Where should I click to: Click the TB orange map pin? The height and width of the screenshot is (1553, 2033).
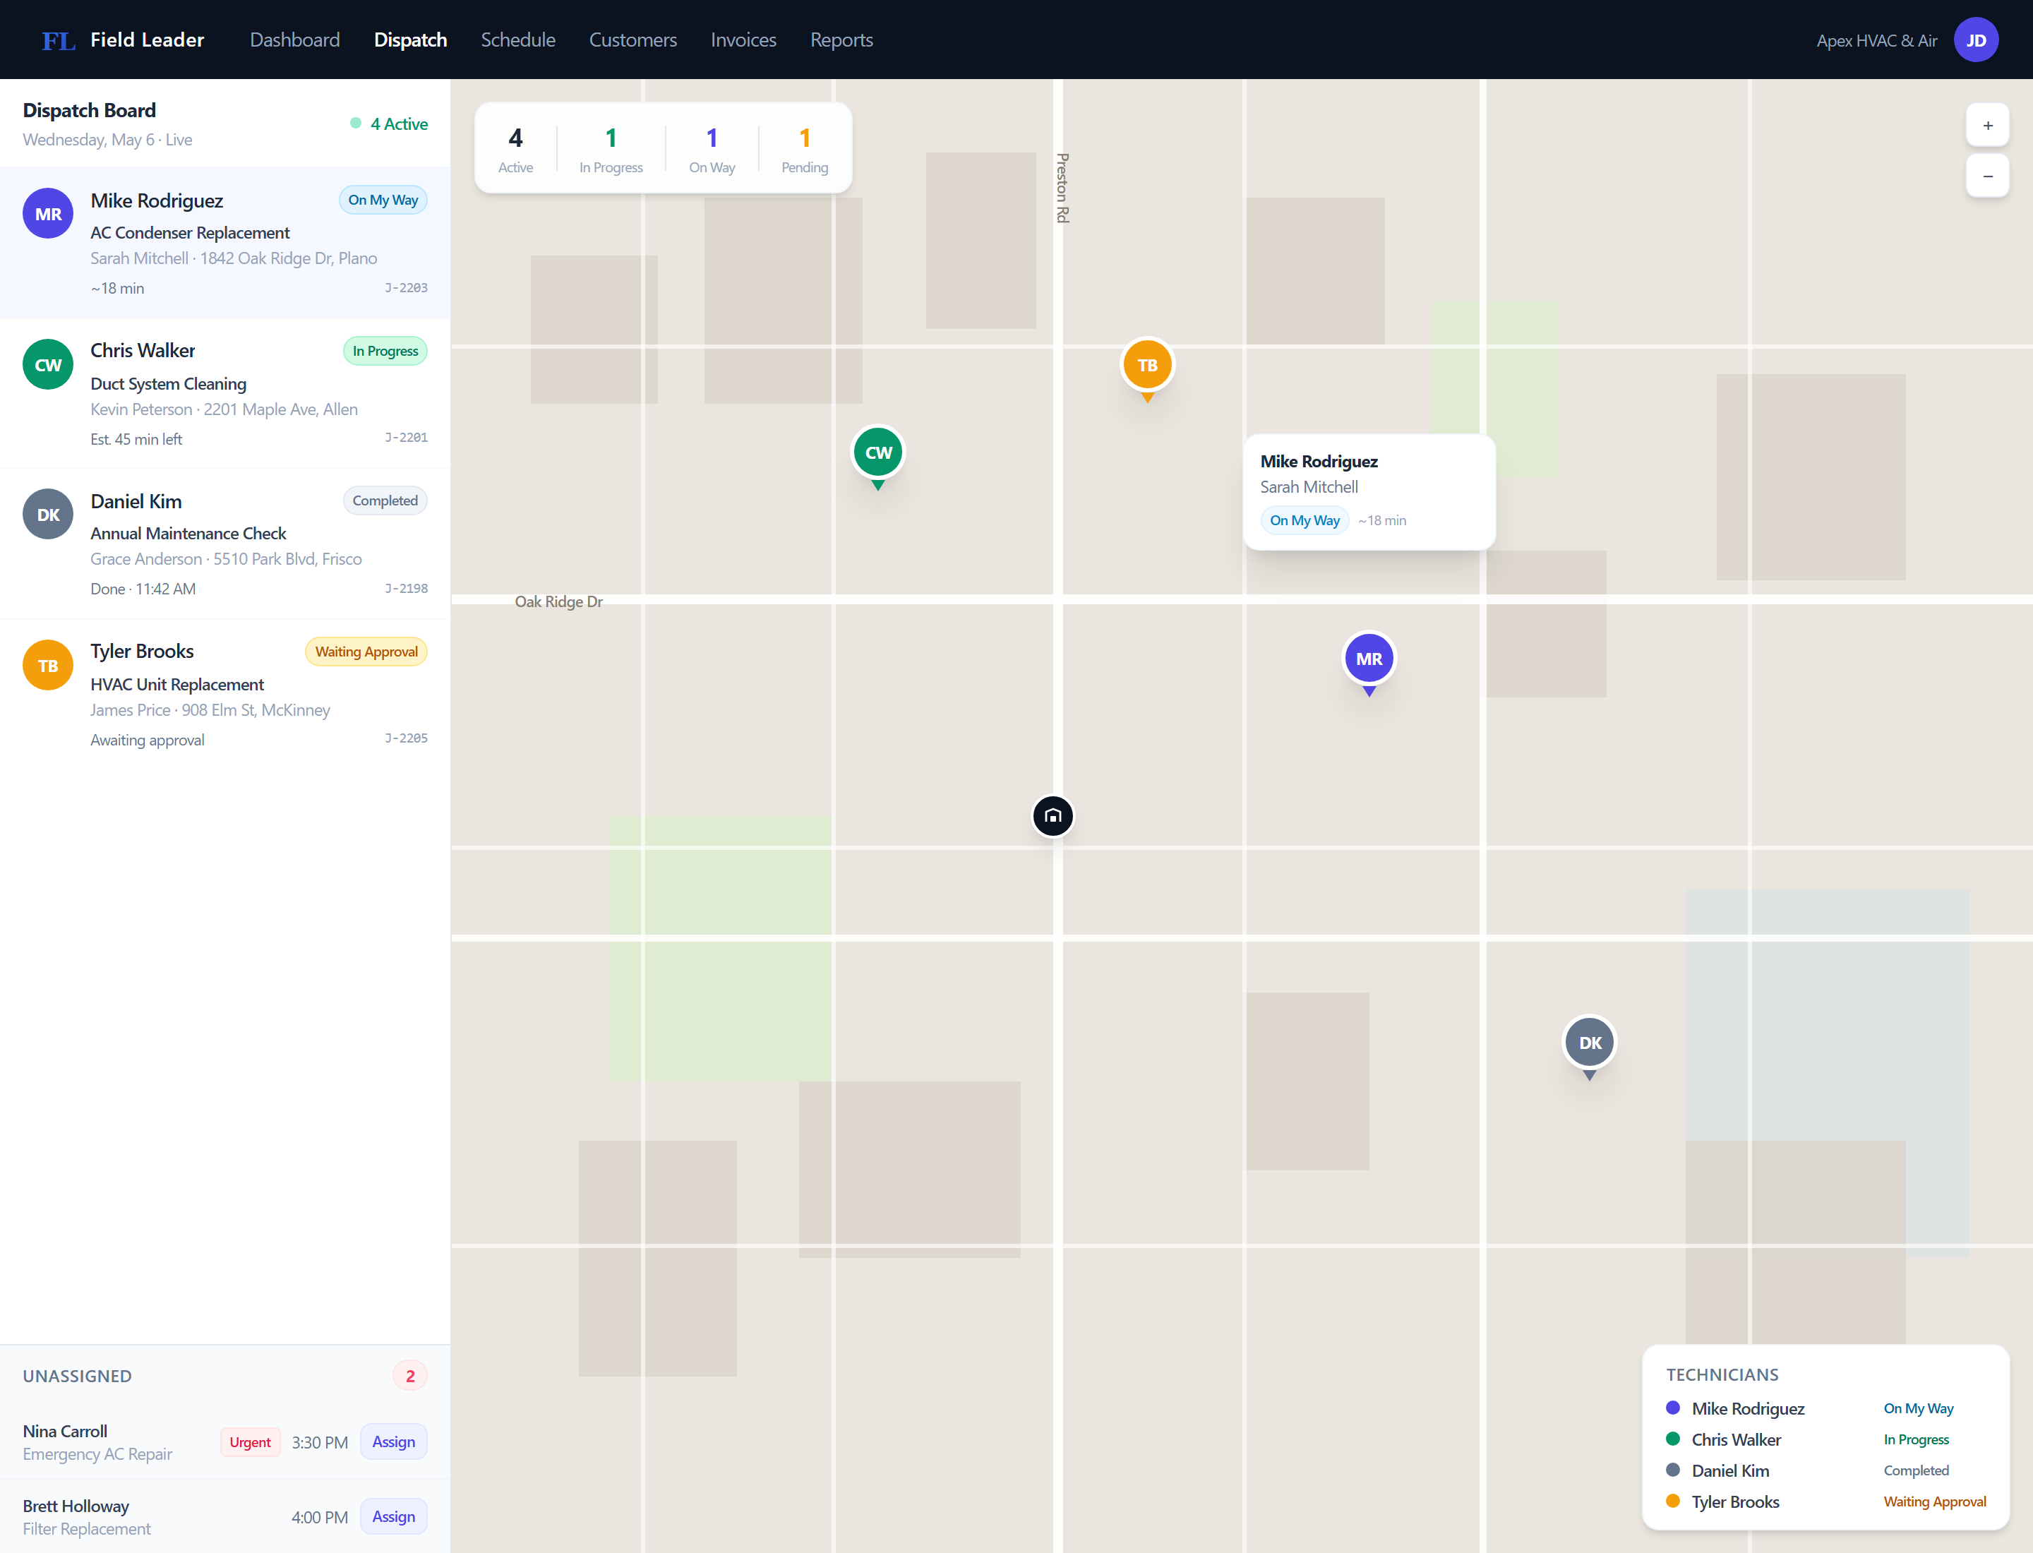1146,365
